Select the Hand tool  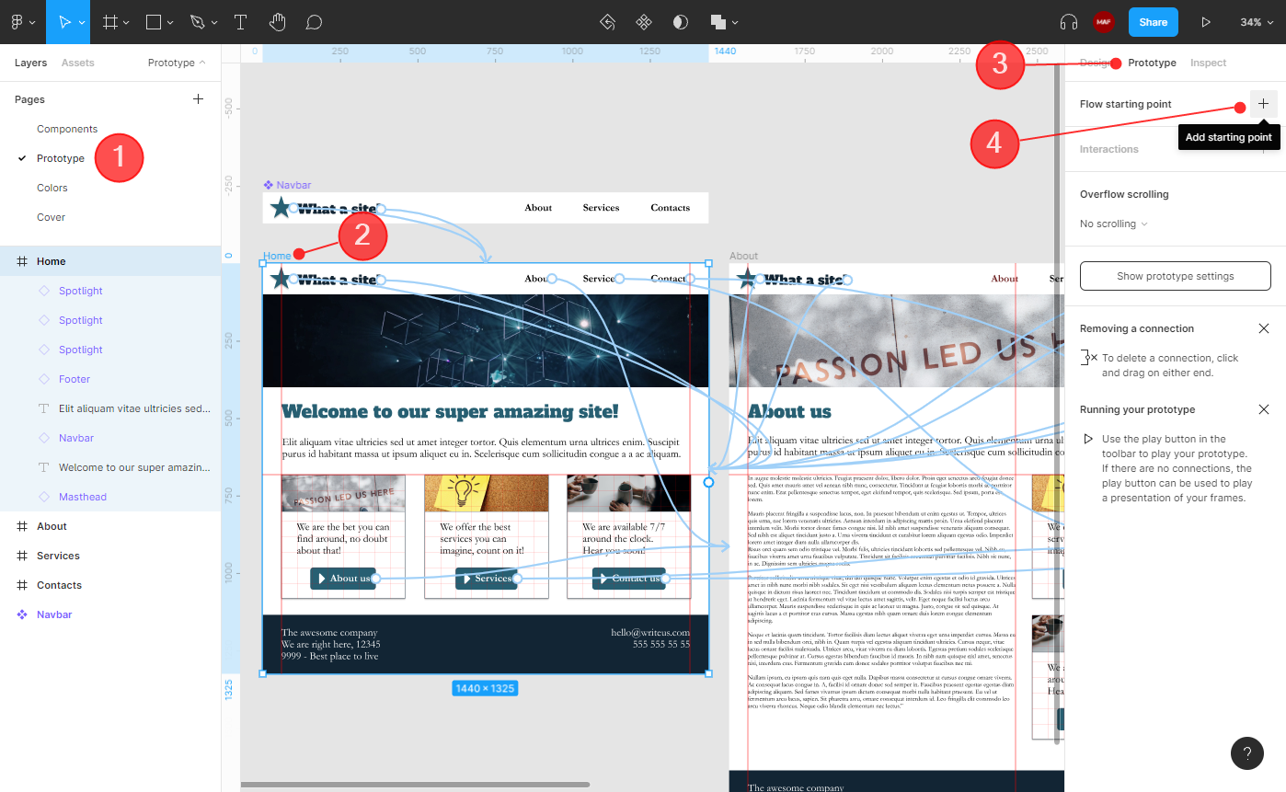277,22
